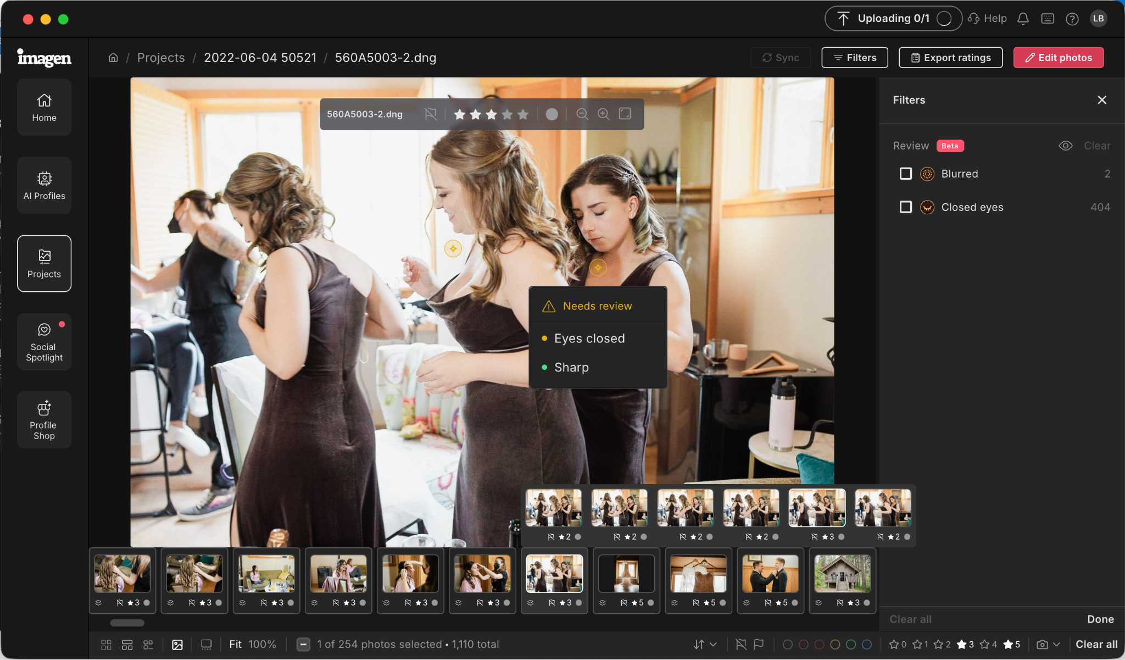Viewport: 1125px width, 660px height.
Task: Click the filmstrip horizontal scrollbar
Action: [x=127, y=623]
